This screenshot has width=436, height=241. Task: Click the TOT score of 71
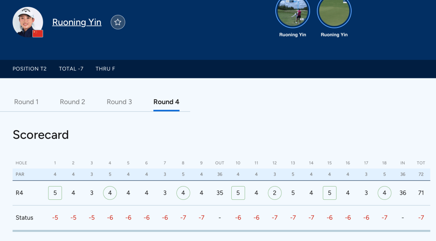[421, 193]
